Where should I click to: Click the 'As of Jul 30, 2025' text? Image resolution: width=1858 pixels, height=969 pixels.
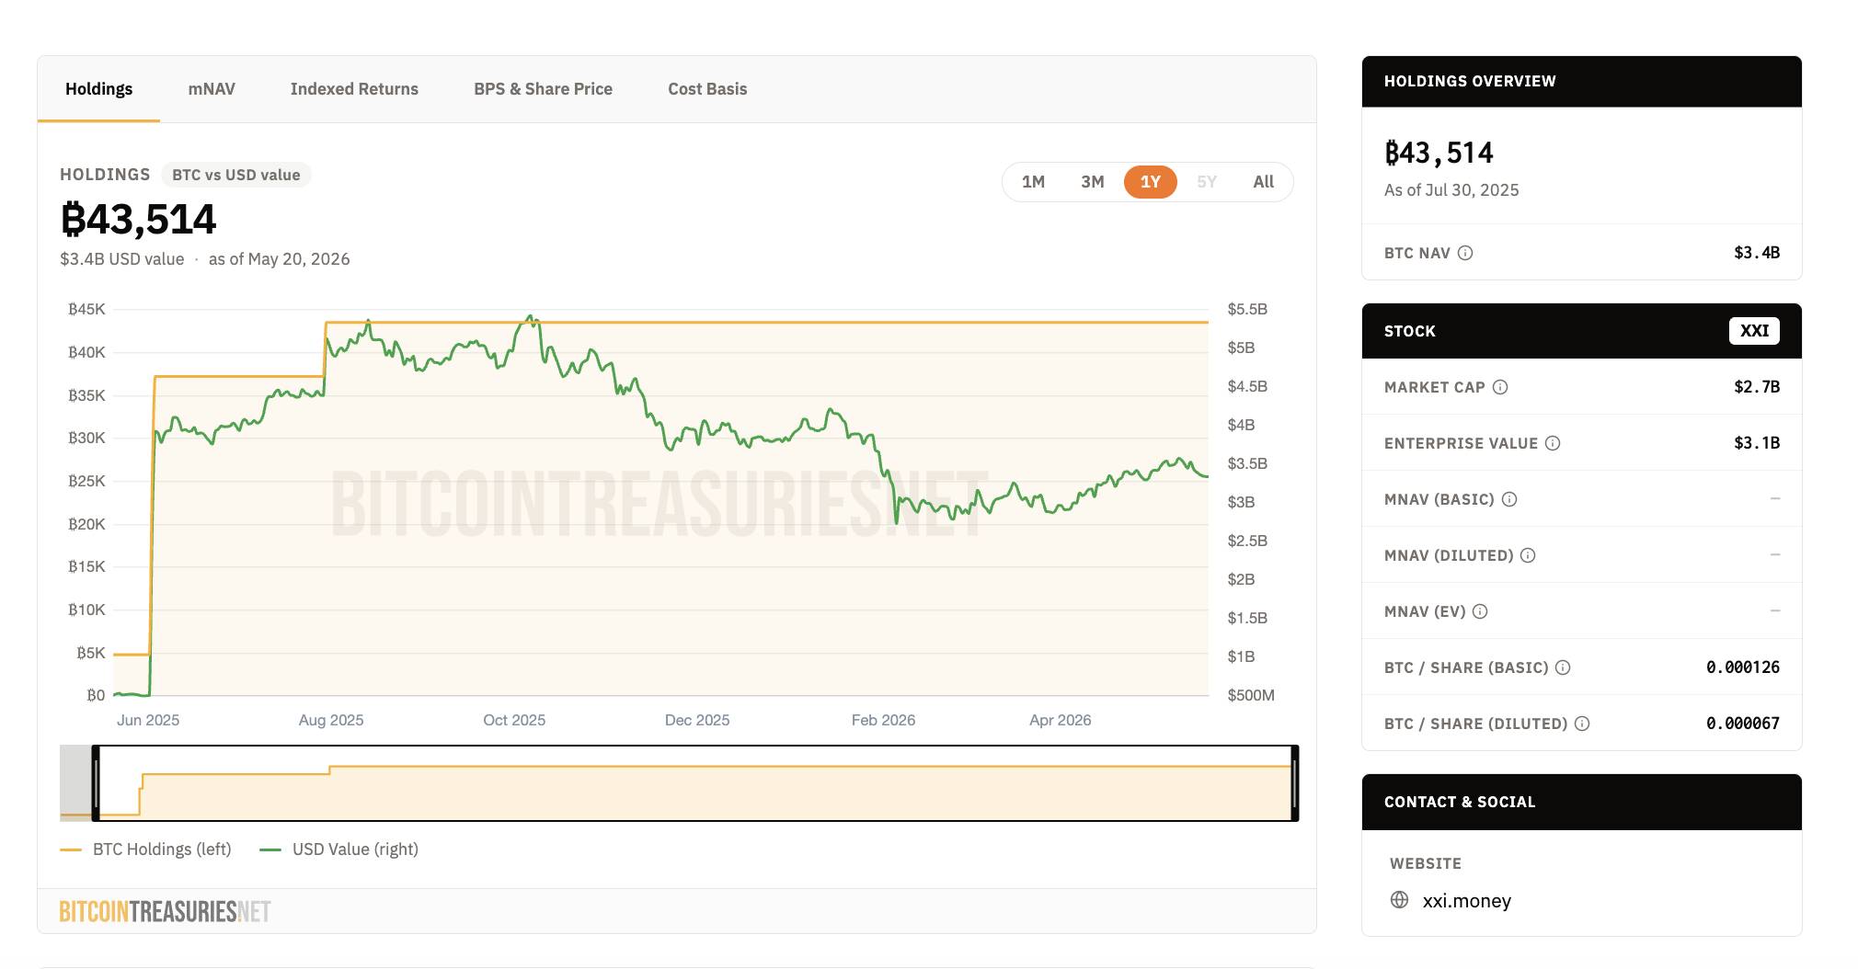1451,190
